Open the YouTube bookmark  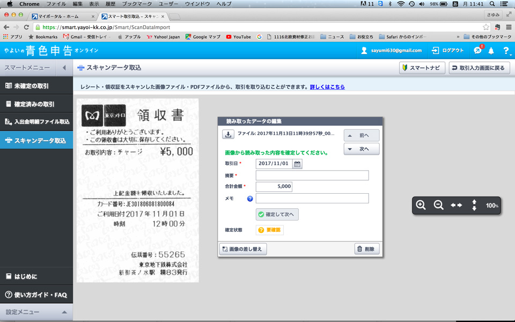238,37
